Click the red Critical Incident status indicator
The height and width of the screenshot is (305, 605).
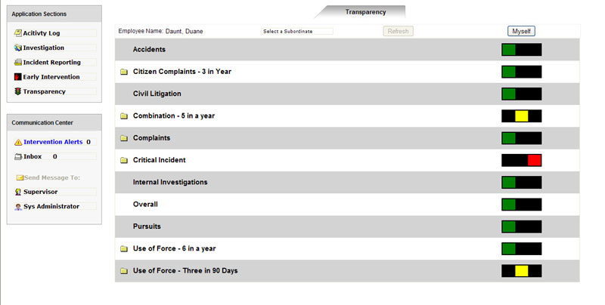535,160
